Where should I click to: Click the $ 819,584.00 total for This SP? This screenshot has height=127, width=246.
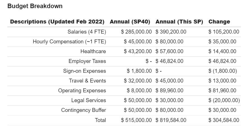point(171,120)
